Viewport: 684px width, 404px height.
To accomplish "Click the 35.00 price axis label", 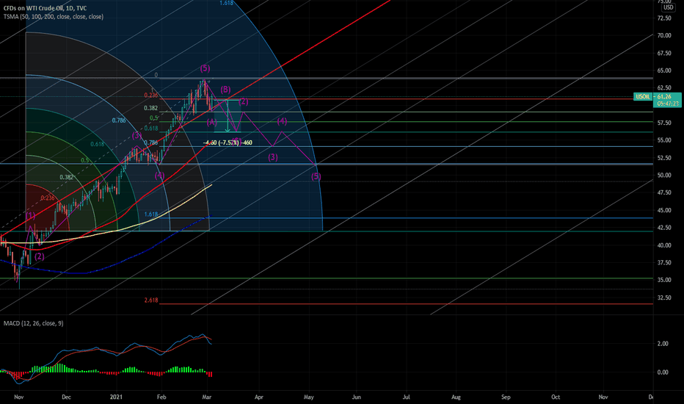I will (x=664, y=280).
